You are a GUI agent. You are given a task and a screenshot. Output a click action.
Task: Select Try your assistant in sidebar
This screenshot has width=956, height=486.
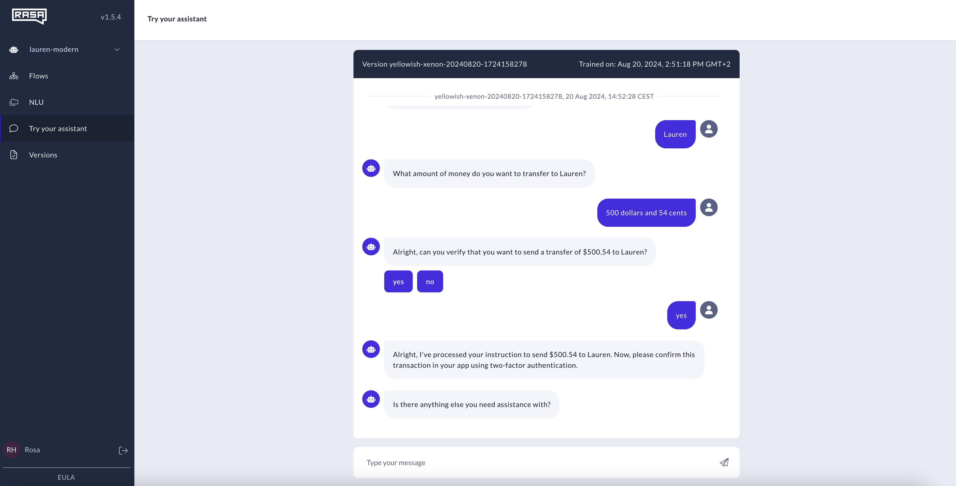tap(58, 128)
